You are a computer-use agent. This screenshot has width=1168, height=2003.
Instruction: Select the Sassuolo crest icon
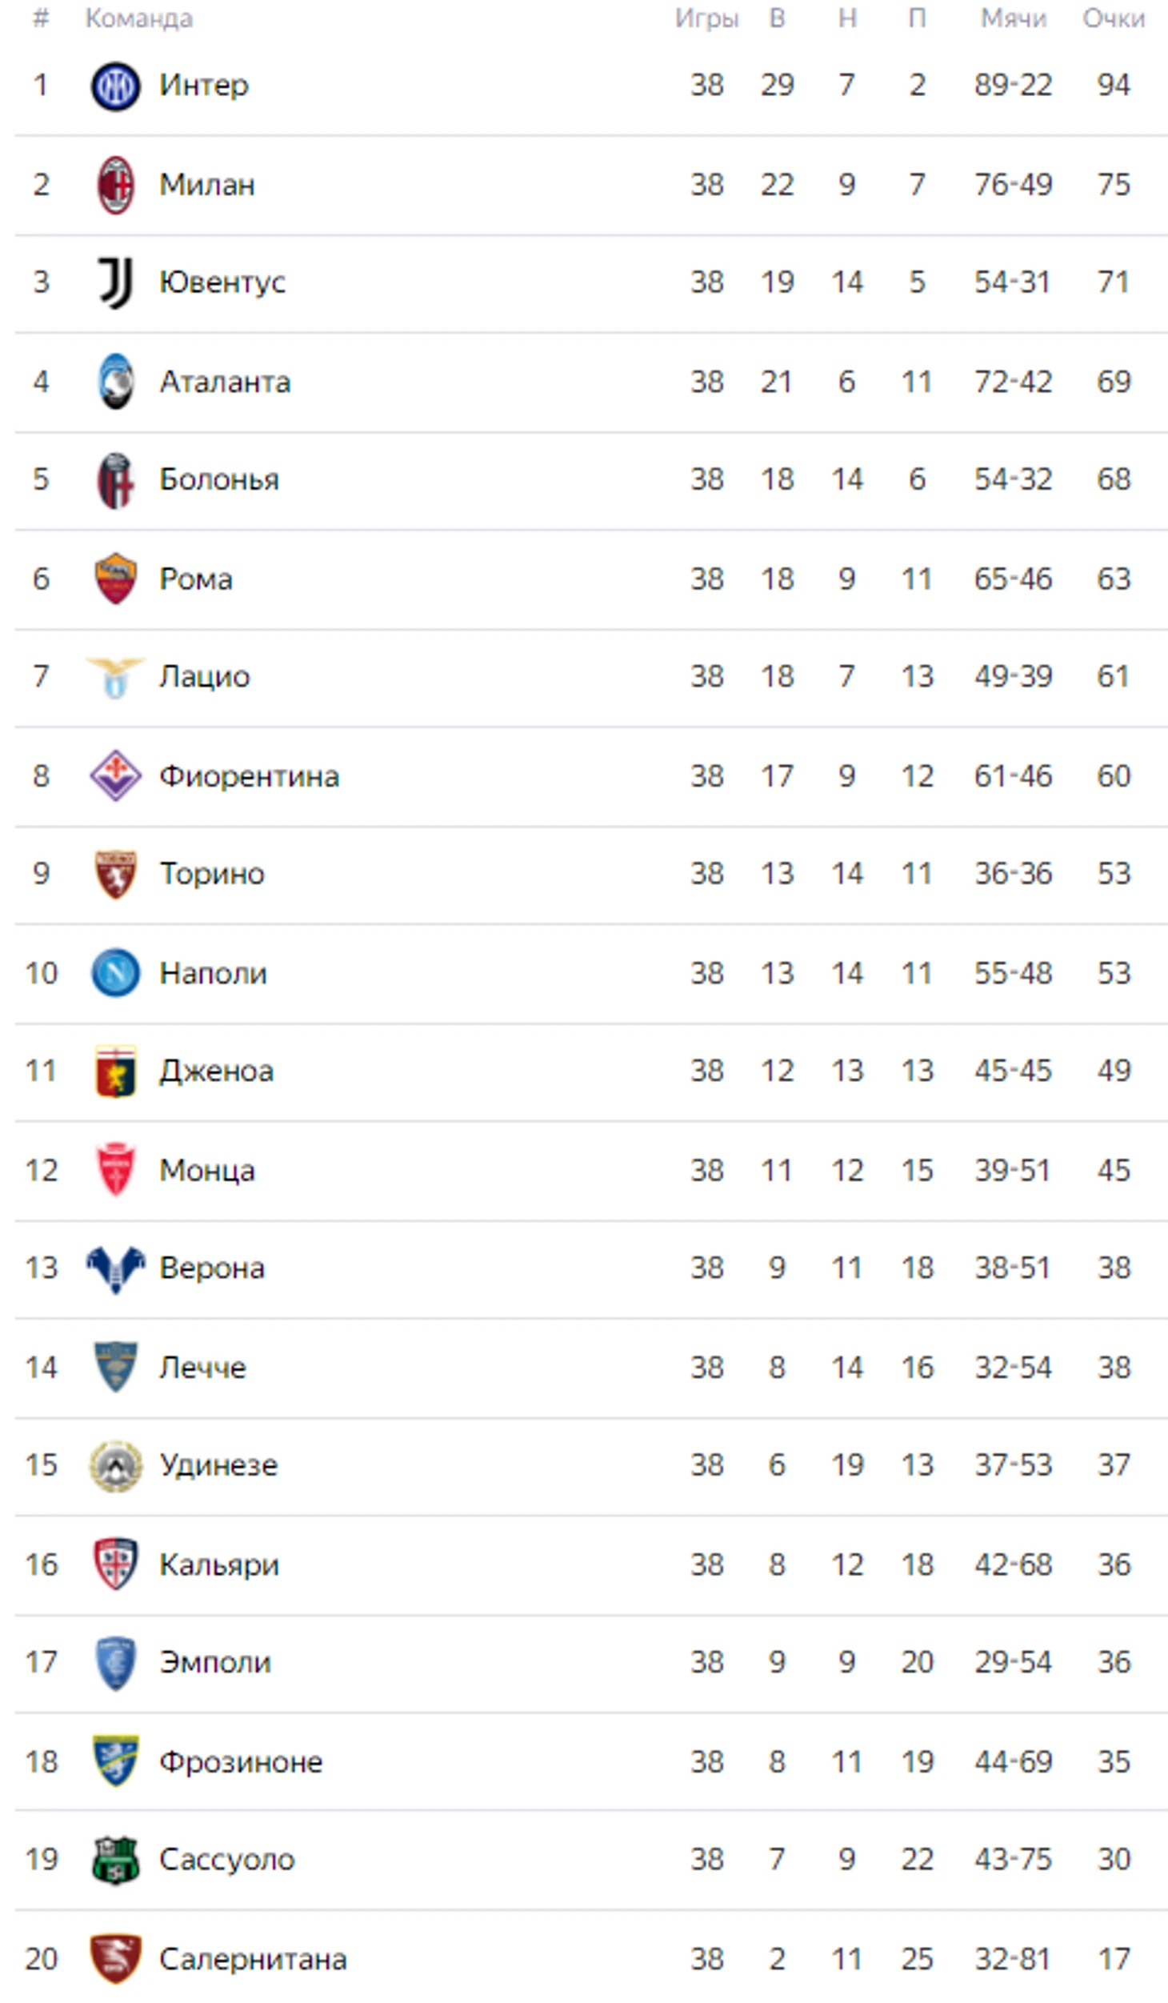115,1860
